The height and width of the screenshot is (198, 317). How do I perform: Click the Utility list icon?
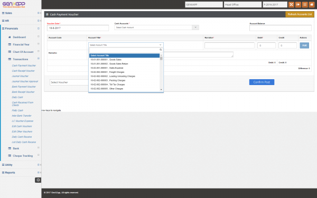point(3,165)
